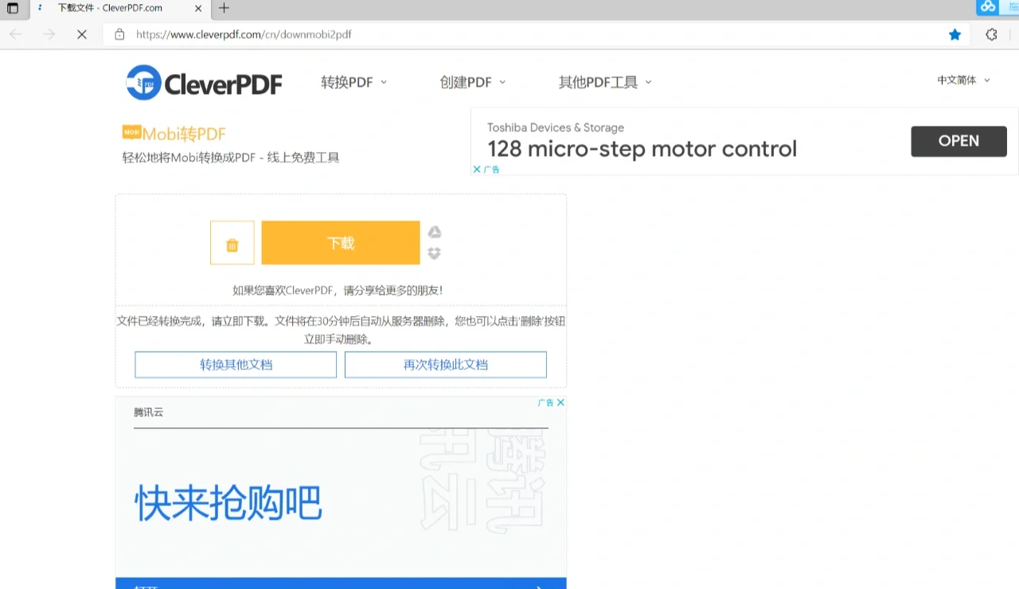Close the Toshiba ad with the X

[x=477, y=170]
